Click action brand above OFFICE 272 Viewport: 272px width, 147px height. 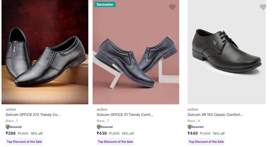click(11, 109)
